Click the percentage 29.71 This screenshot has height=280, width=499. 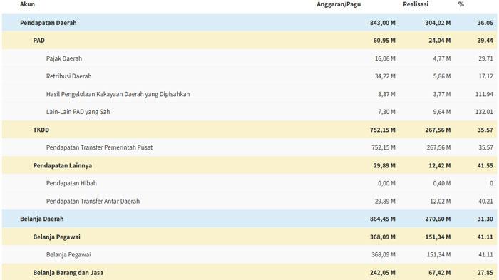click(x=485, y=58)
